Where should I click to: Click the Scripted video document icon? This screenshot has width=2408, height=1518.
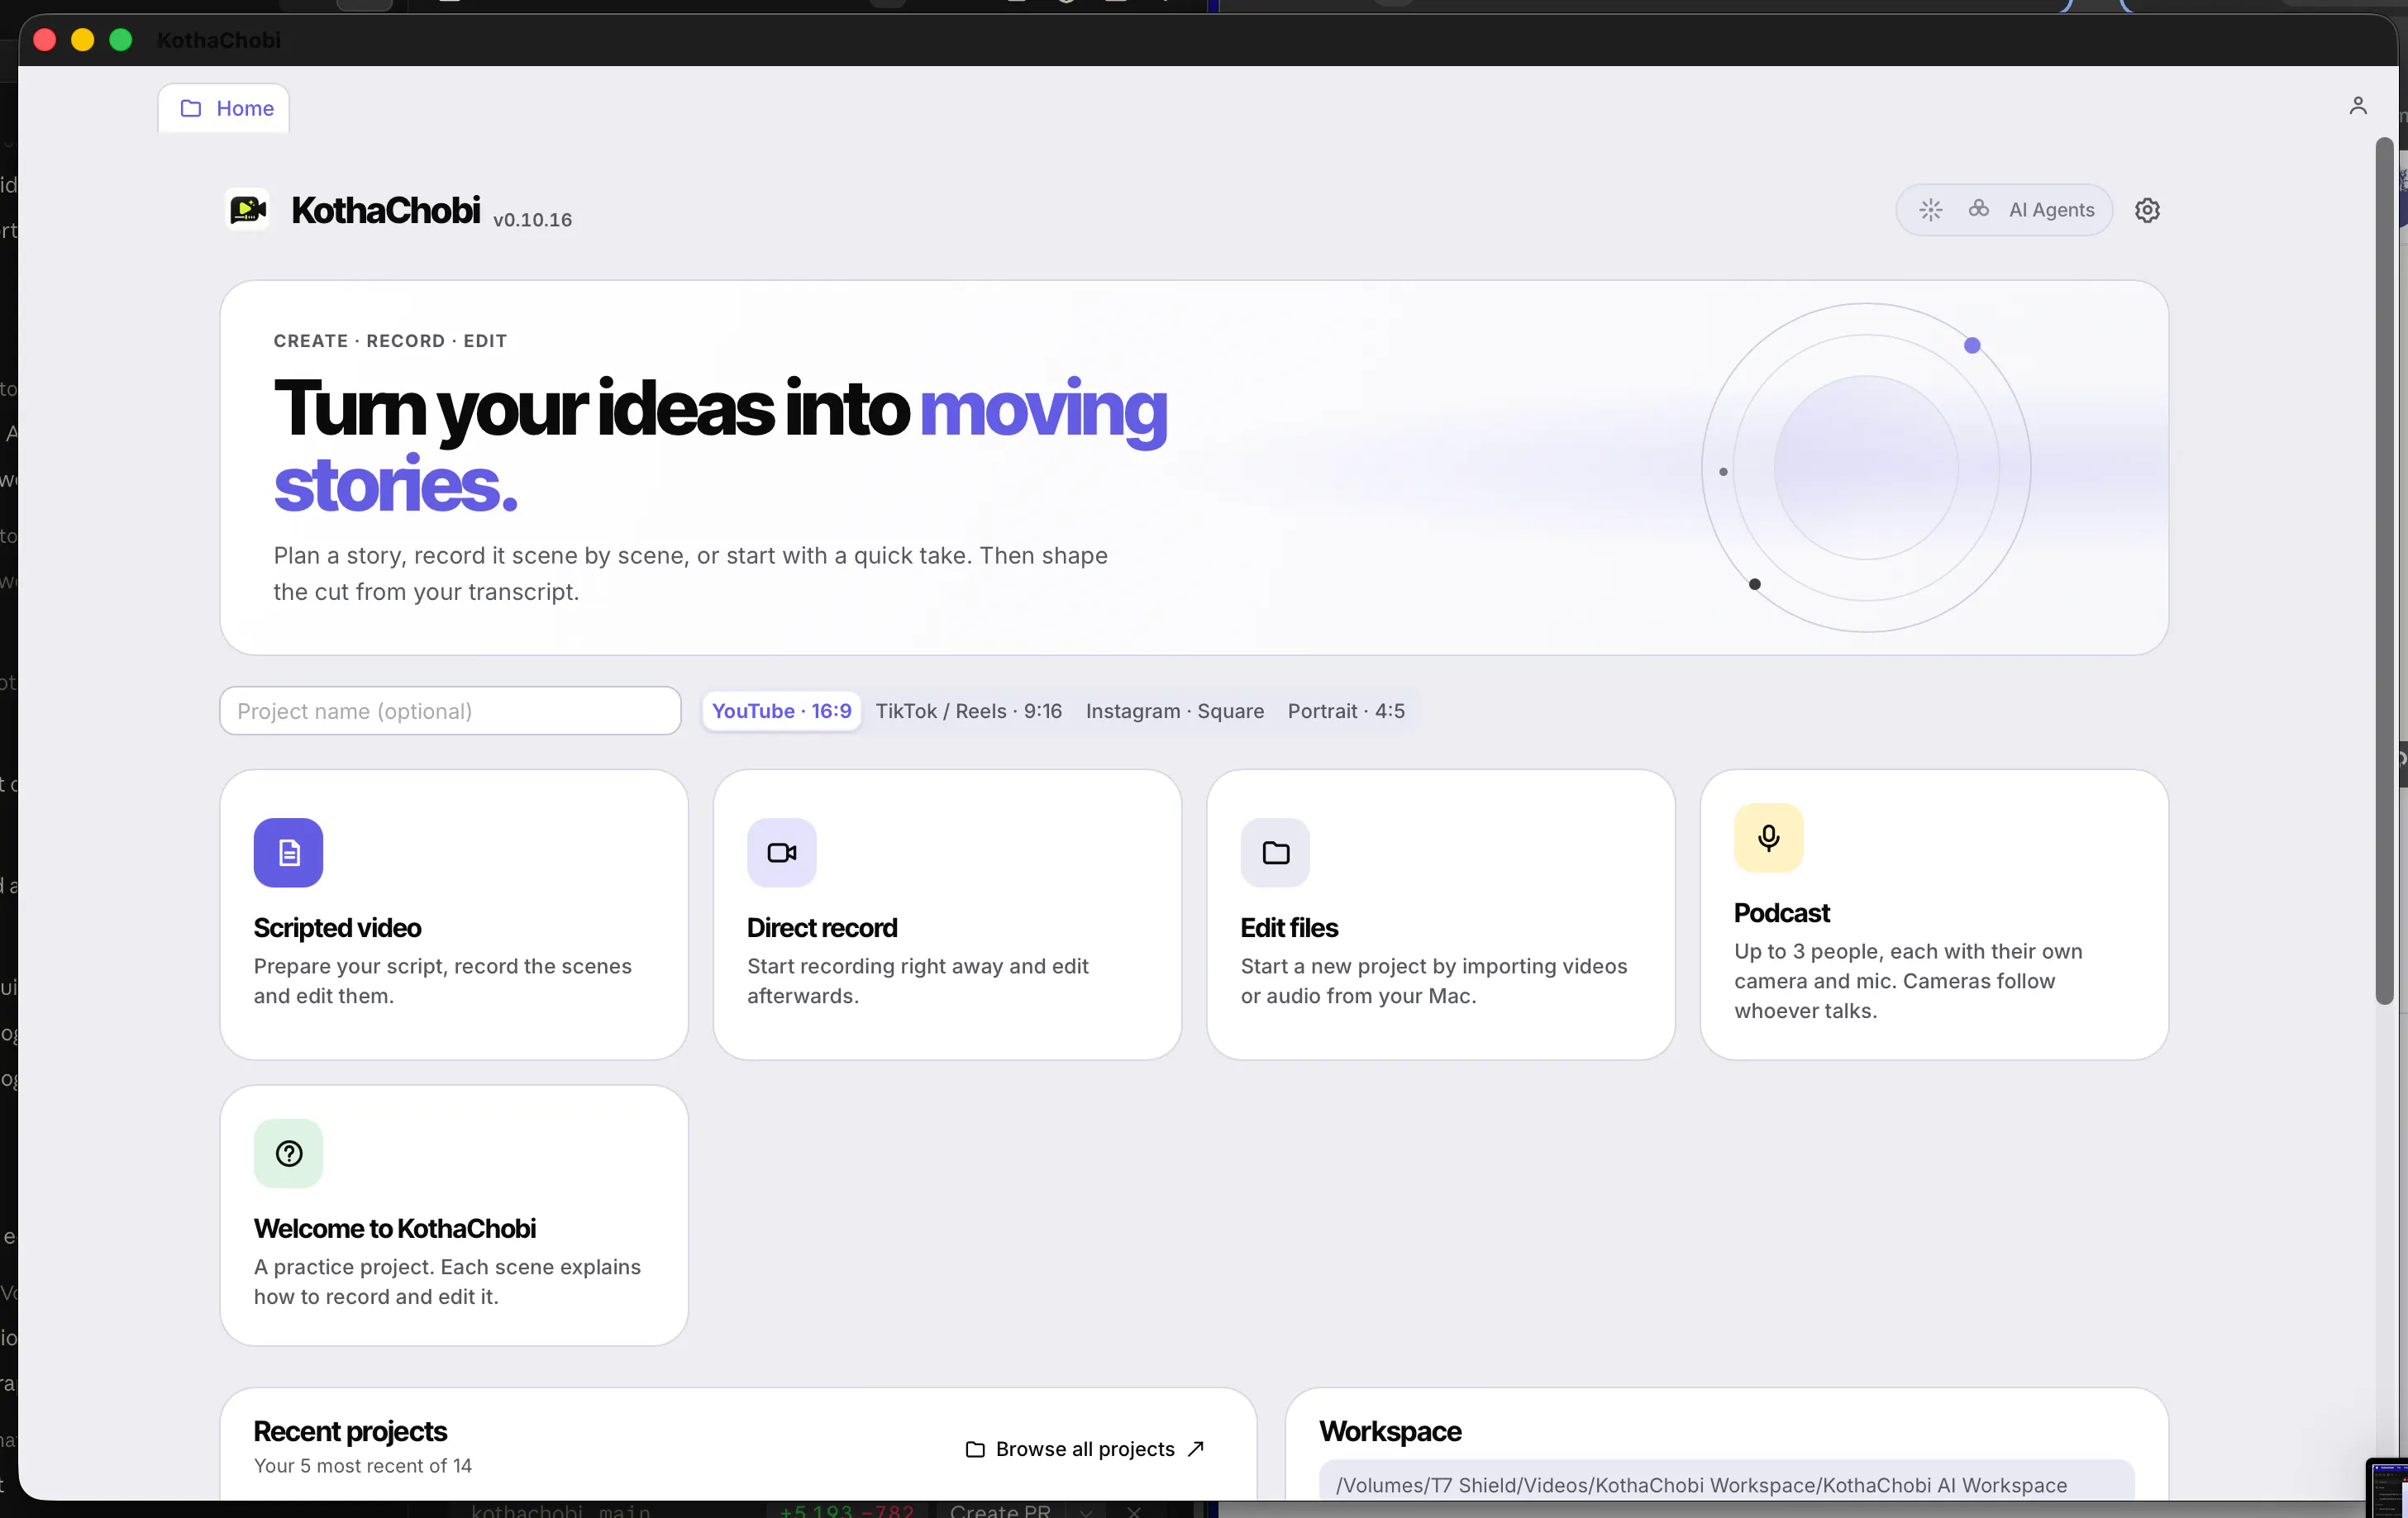coord(288,853)
